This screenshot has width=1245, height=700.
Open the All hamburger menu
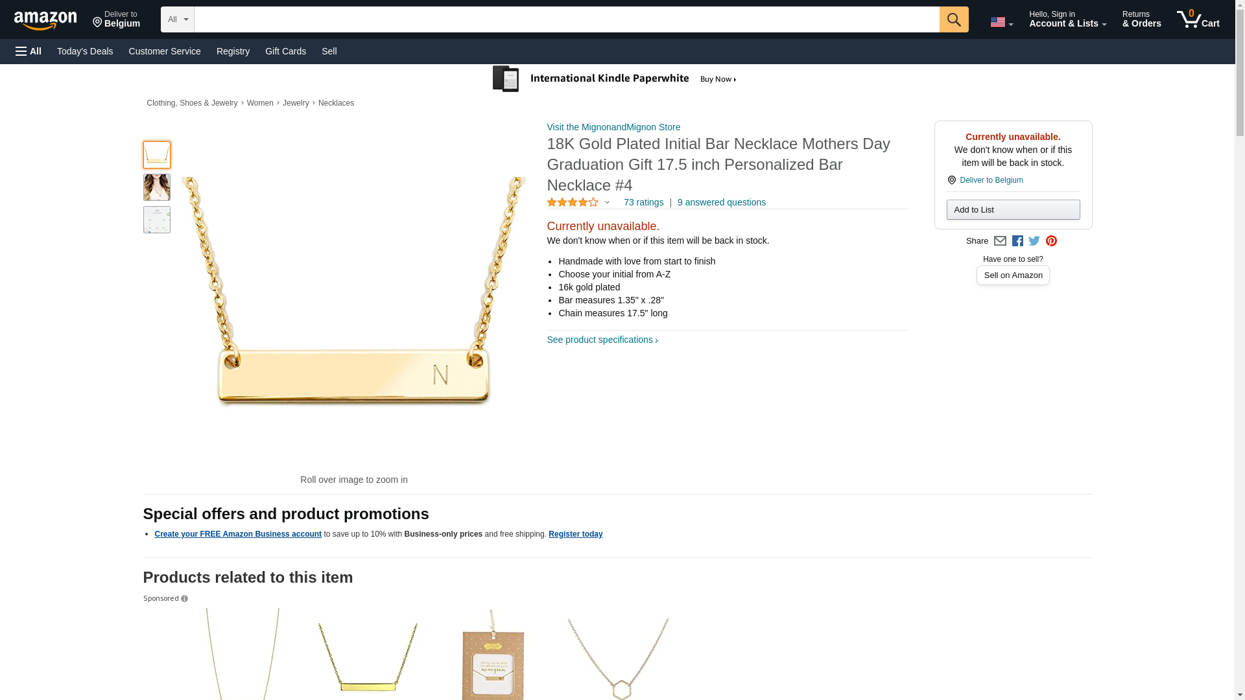[29, 51]
